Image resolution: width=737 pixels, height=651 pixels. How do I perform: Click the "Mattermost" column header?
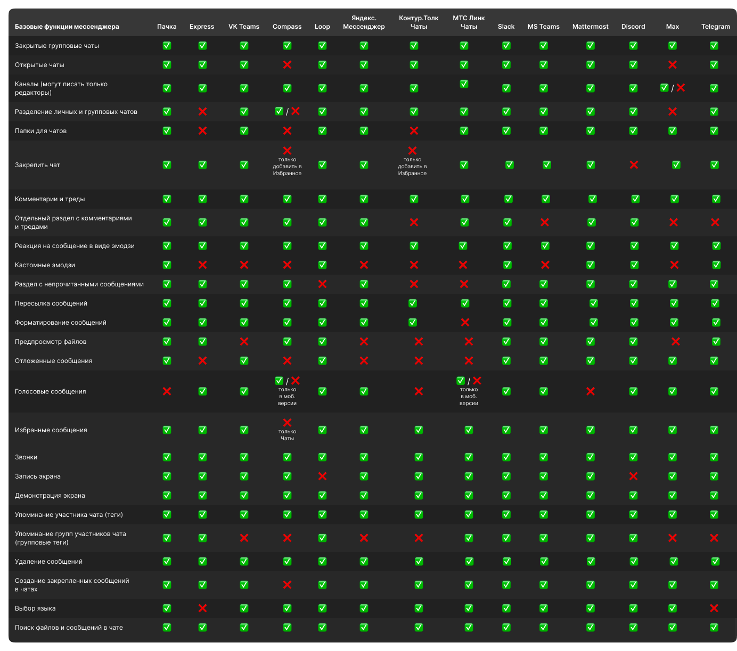point(590,27)
